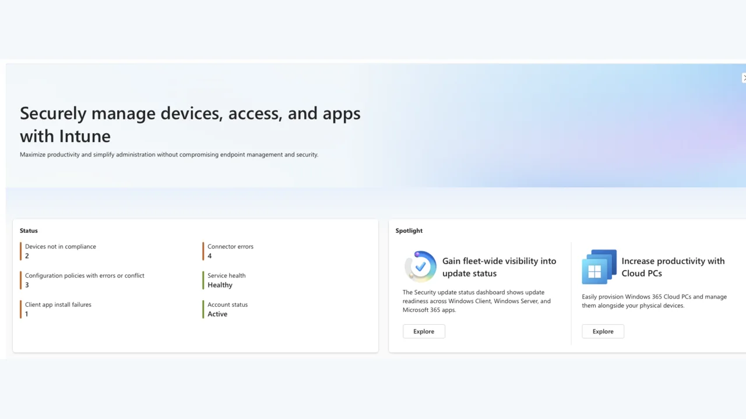Click the 'Maximize productivity' banner subtitle text
The width and height of the screenshot is (746, 419).
(169, 155)
